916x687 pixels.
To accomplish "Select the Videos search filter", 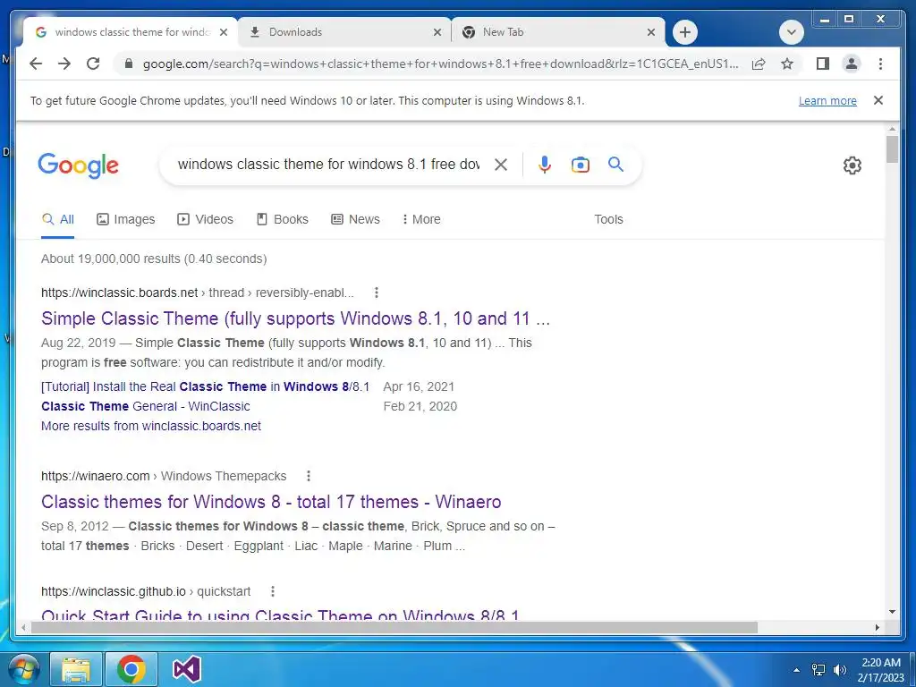I will 205,220.
